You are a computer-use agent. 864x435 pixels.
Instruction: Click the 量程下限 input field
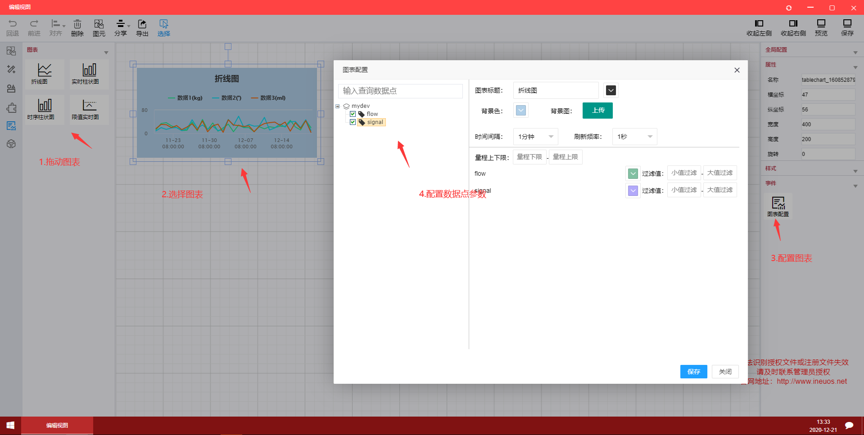(x=529, y=157)
